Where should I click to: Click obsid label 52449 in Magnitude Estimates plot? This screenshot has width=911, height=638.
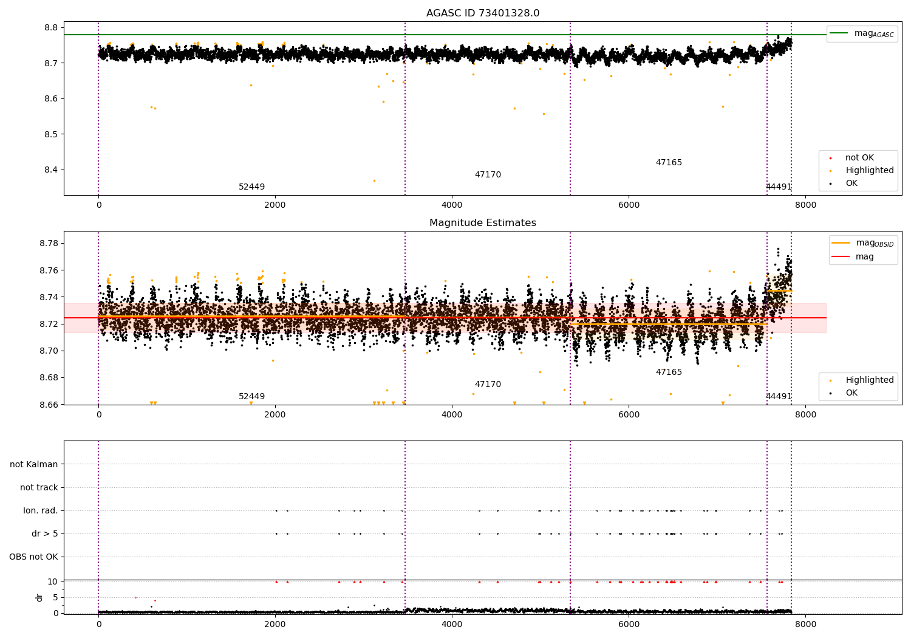[x=251, y=397]
